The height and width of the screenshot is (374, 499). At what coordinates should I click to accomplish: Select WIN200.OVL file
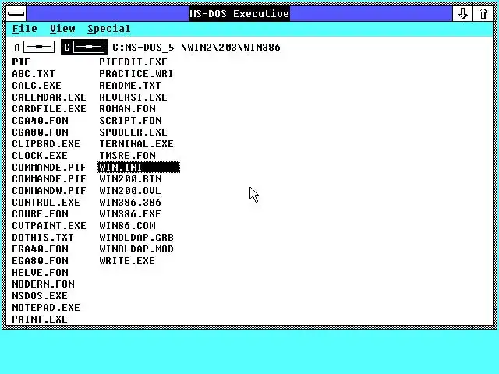point(130,190)
